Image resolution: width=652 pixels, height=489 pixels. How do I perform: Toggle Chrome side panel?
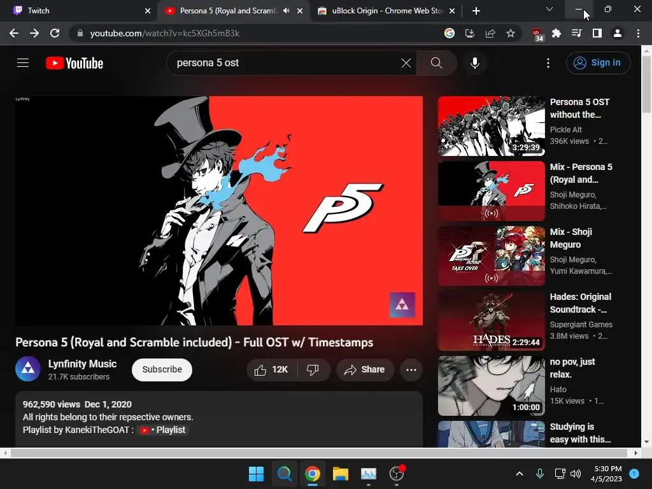click(x=597, y=33)
